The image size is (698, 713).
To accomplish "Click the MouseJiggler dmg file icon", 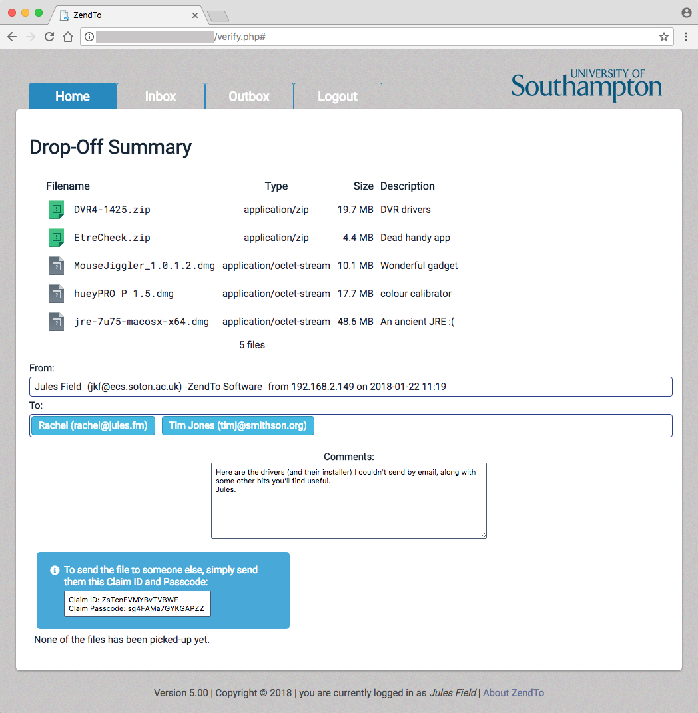I will 57,266.
